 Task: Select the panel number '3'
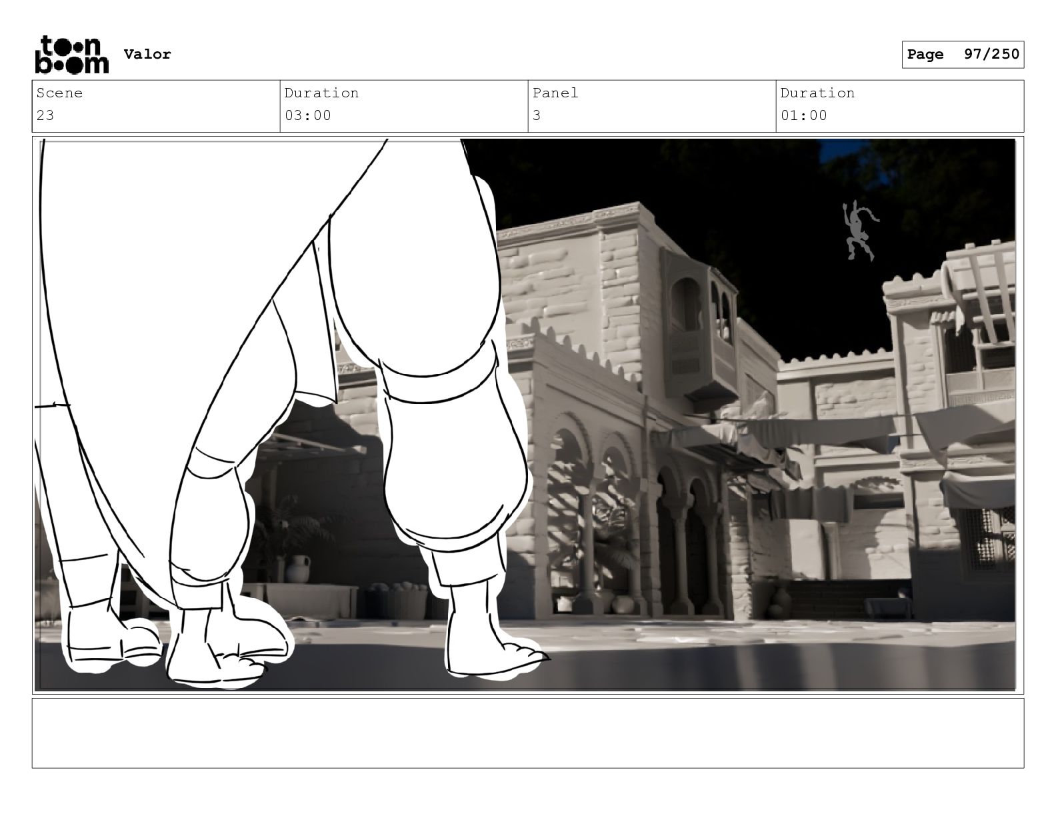coord(537,115)
